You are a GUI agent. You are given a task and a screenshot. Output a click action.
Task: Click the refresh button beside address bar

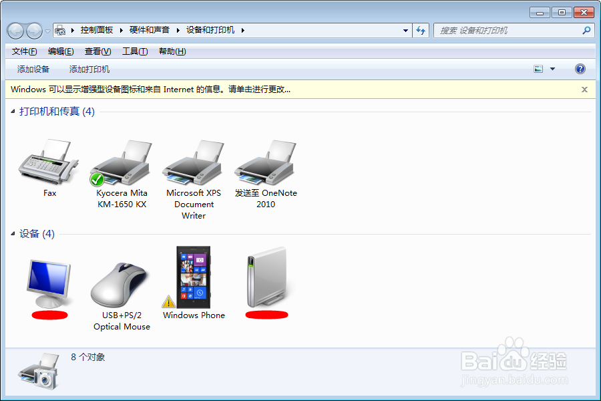[421, 30]
